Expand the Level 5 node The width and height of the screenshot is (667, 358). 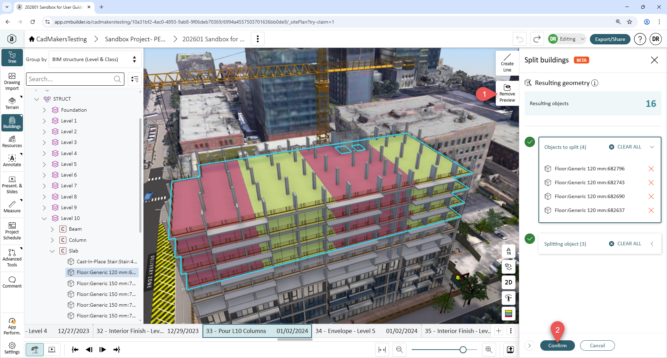[44, 164]
